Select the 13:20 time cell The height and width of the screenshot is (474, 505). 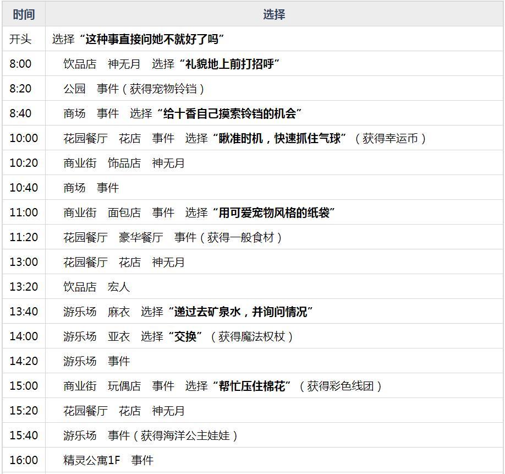pos(24,287)
